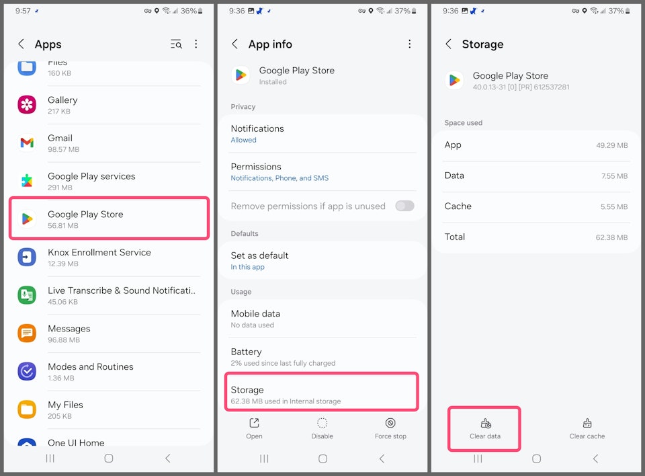Tap the Cache row 5.55 MB
This screenshot has width=645, height=476.
pos(536,206)
